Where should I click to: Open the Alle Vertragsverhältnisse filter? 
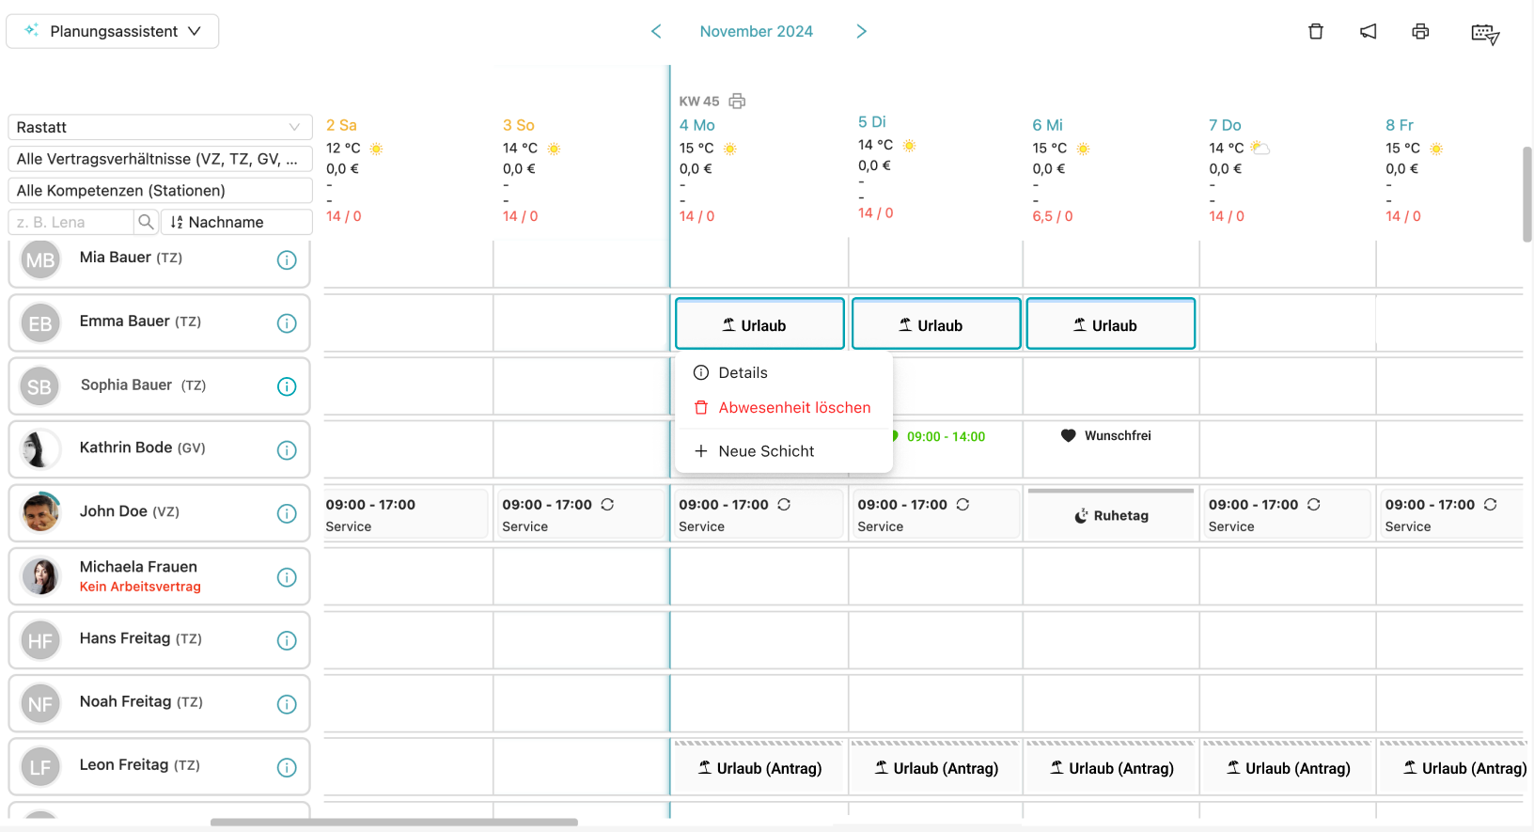pos(160,159)
